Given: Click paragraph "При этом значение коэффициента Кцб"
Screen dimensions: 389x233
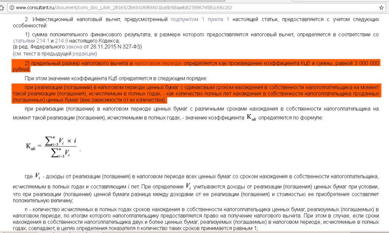Looking at the screenshot, I should click(x=115, y=79).
